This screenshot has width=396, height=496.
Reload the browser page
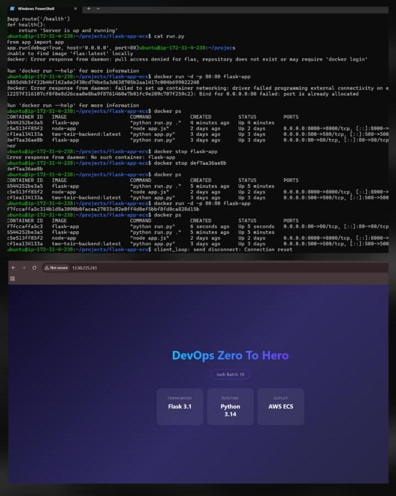(x=34, y=268)
